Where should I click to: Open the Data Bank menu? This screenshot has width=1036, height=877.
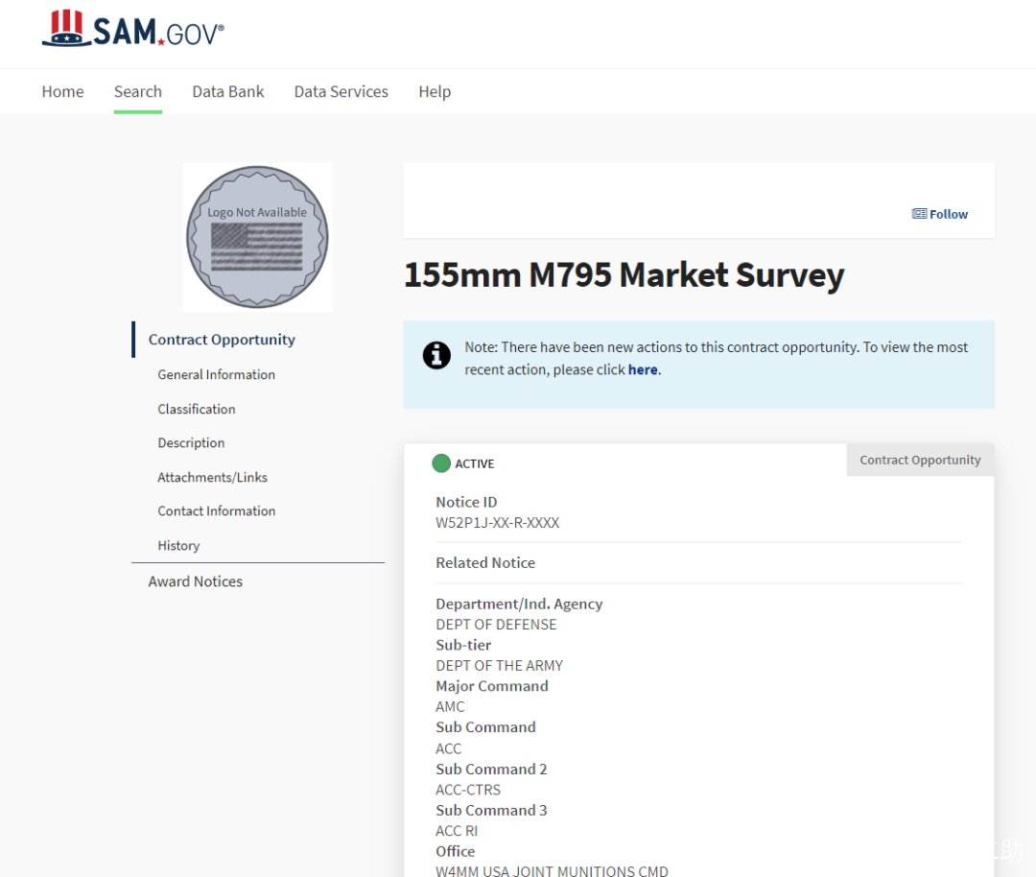pos(227,92)
